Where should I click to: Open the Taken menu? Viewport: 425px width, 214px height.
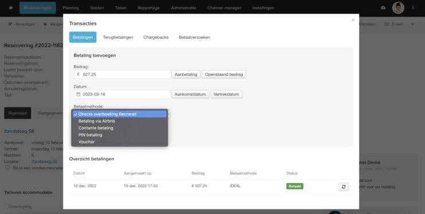(x=120, y=8)
